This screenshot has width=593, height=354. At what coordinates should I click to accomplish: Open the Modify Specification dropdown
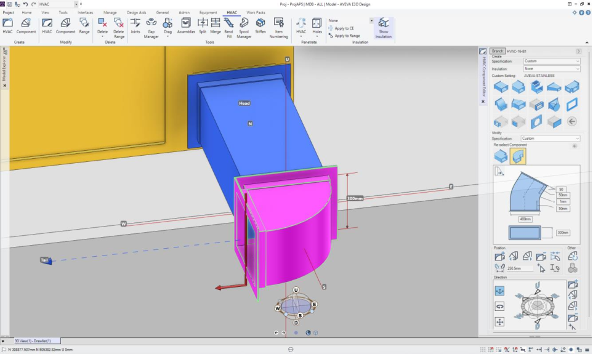pyautogui.click(x=550, y=139)
